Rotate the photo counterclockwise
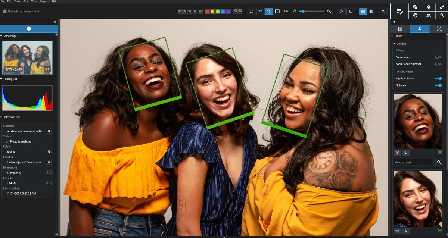The image size is (448, 238). point(341,11)
